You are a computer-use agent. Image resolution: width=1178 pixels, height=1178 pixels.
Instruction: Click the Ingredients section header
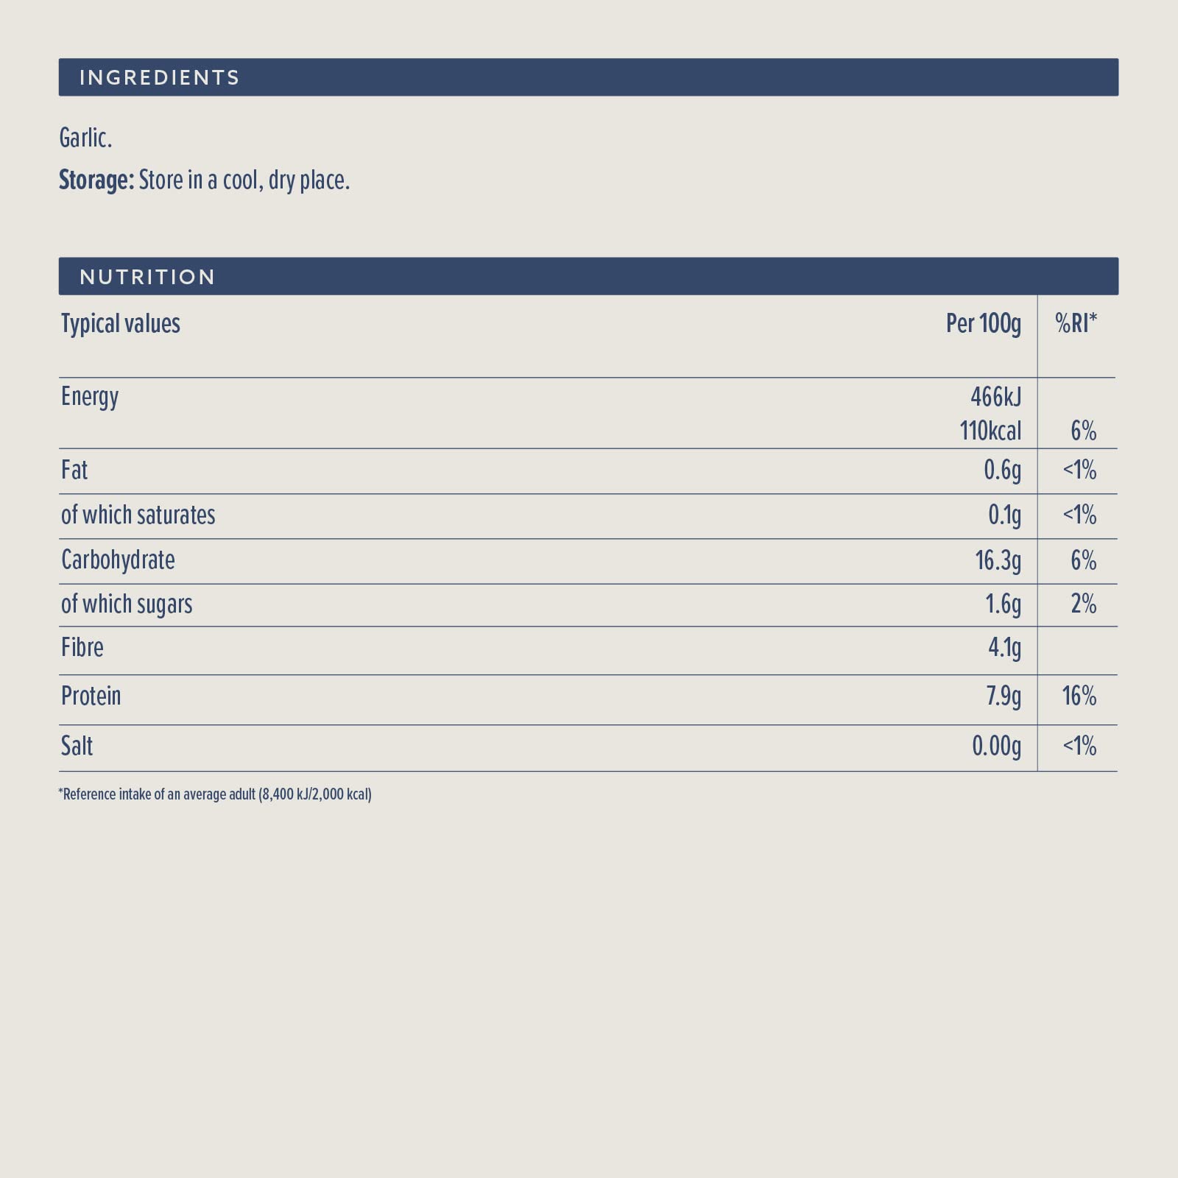coord(159,77)
